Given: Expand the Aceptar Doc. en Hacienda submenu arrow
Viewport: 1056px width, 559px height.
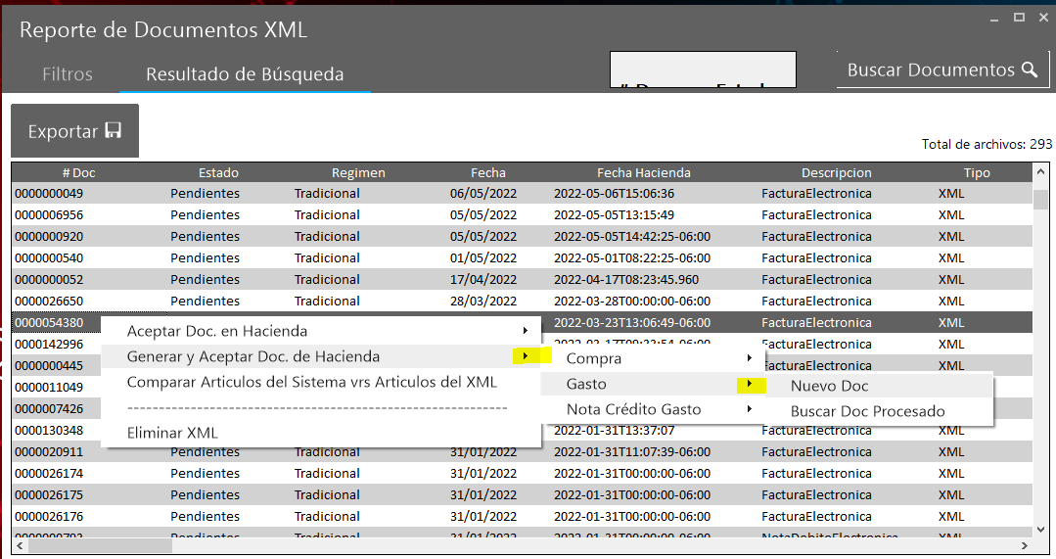Looking at the screenshot, I should [526, 331].
